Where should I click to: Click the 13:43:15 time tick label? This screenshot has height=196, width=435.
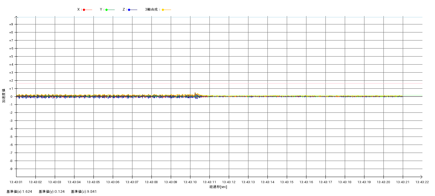287,182
